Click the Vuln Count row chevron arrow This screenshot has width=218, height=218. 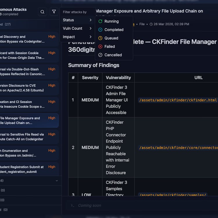[90, 28]
